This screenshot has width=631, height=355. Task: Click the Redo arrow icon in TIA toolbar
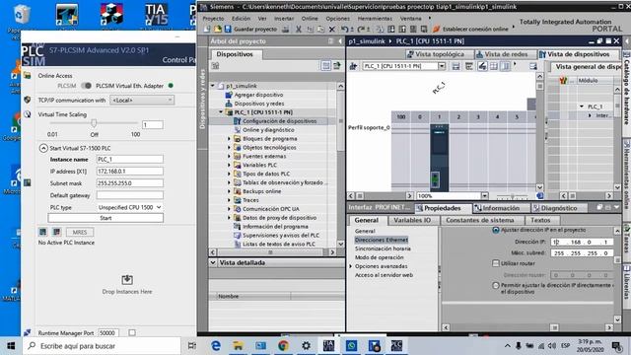tap(361, 29)
